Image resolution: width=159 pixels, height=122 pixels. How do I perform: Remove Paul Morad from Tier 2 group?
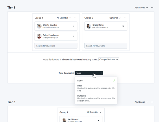pos(98,120)
